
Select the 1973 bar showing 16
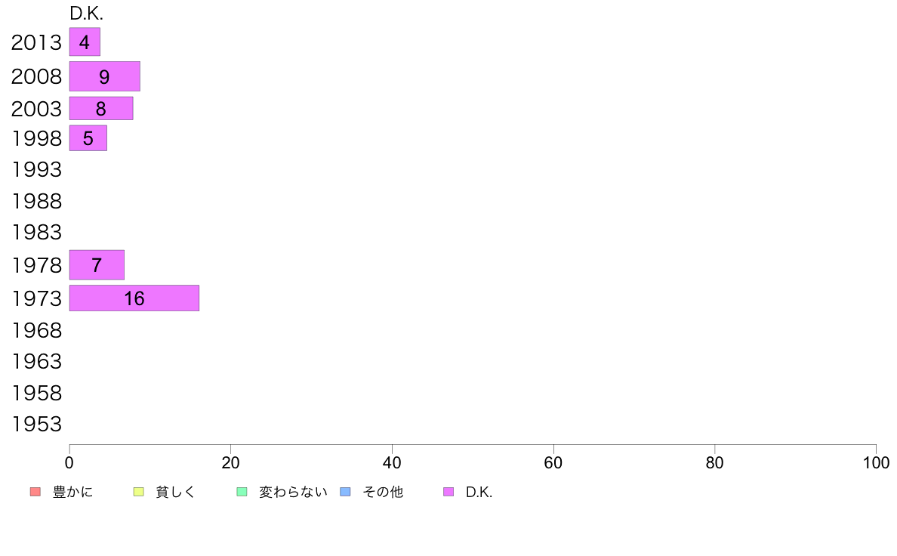point(134,298)
